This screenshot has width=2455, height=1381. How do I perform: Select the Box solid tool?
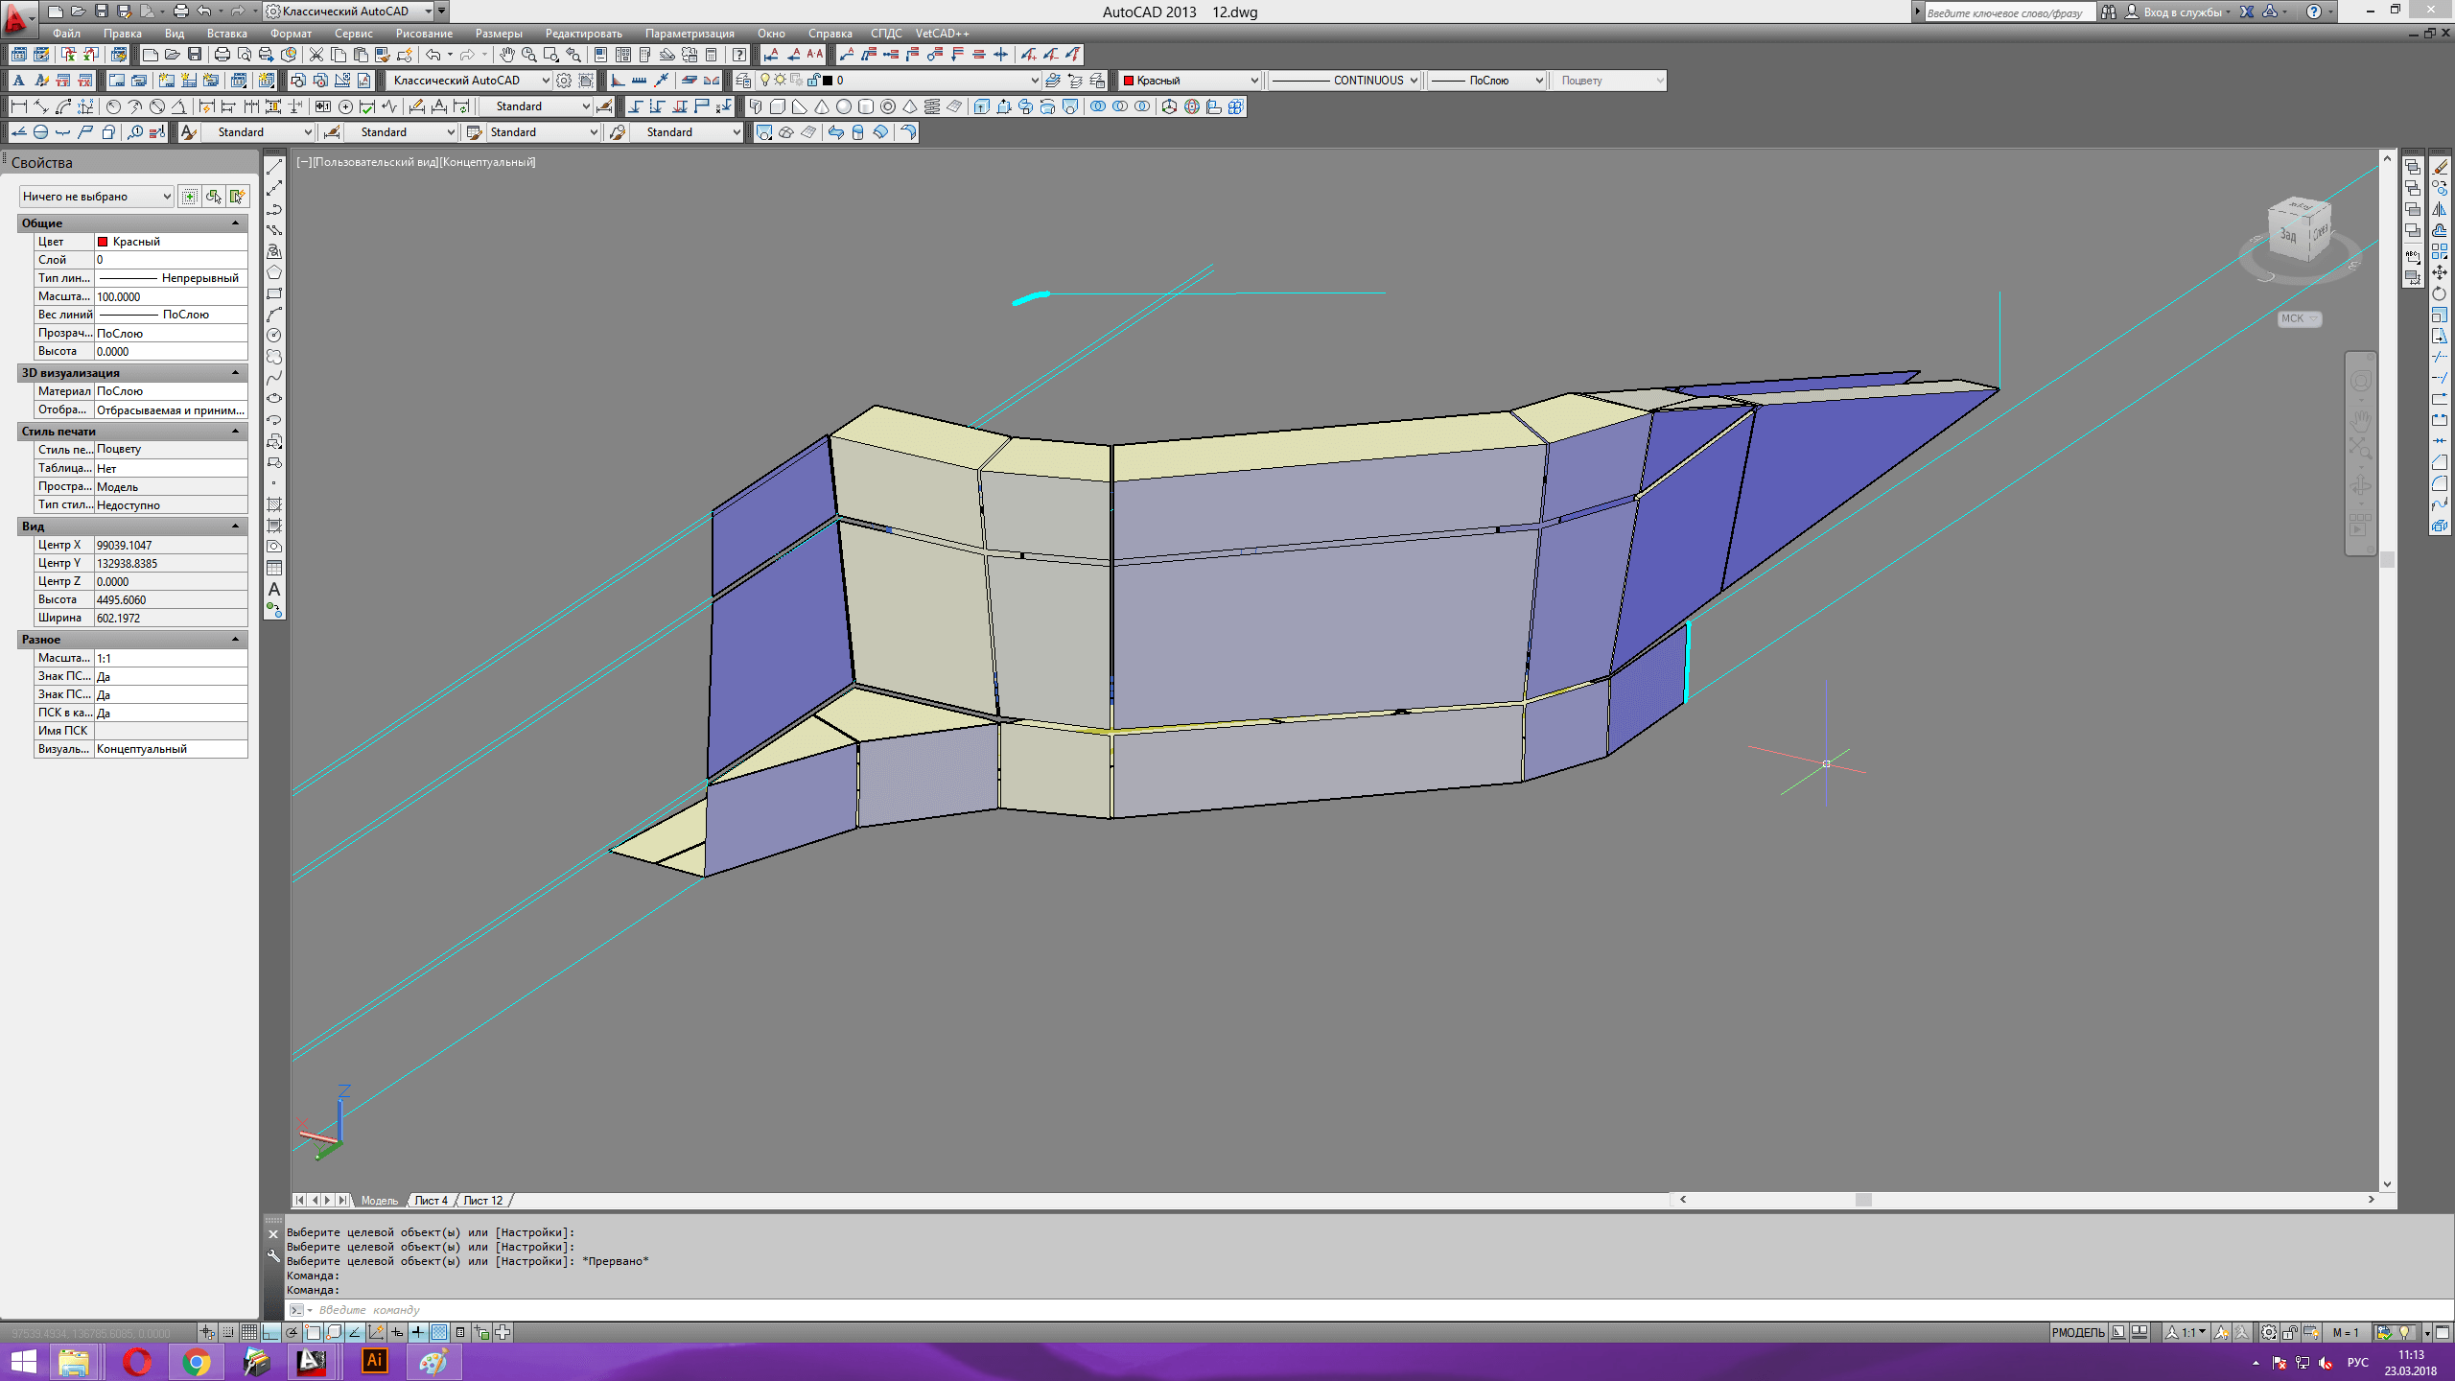pyautogui.click(x=778, y=106)
